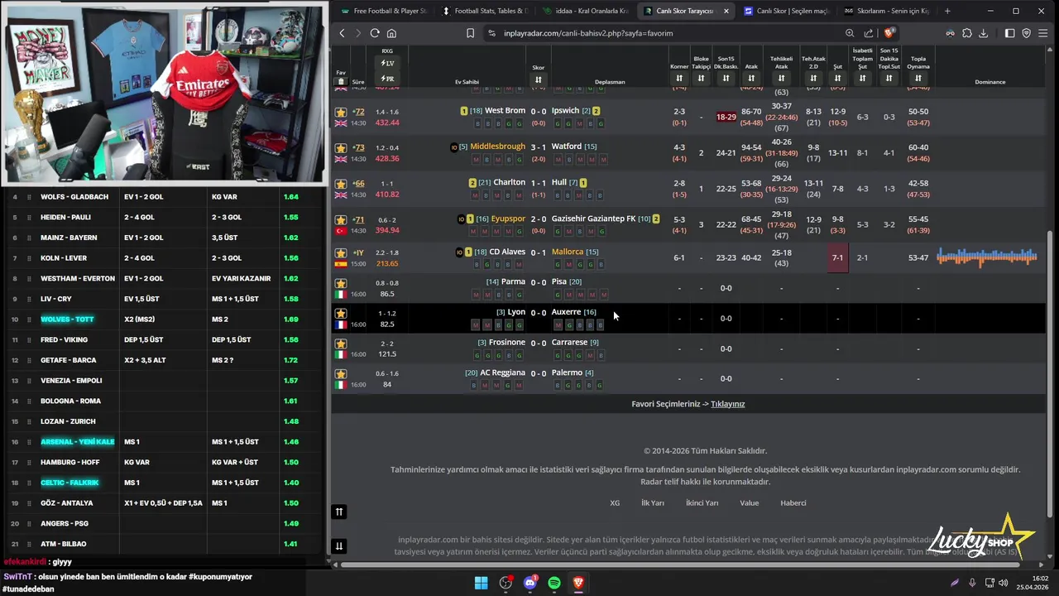
Task: Click the Tıklayınız favorites link
Action: click(x=727, y=404)
